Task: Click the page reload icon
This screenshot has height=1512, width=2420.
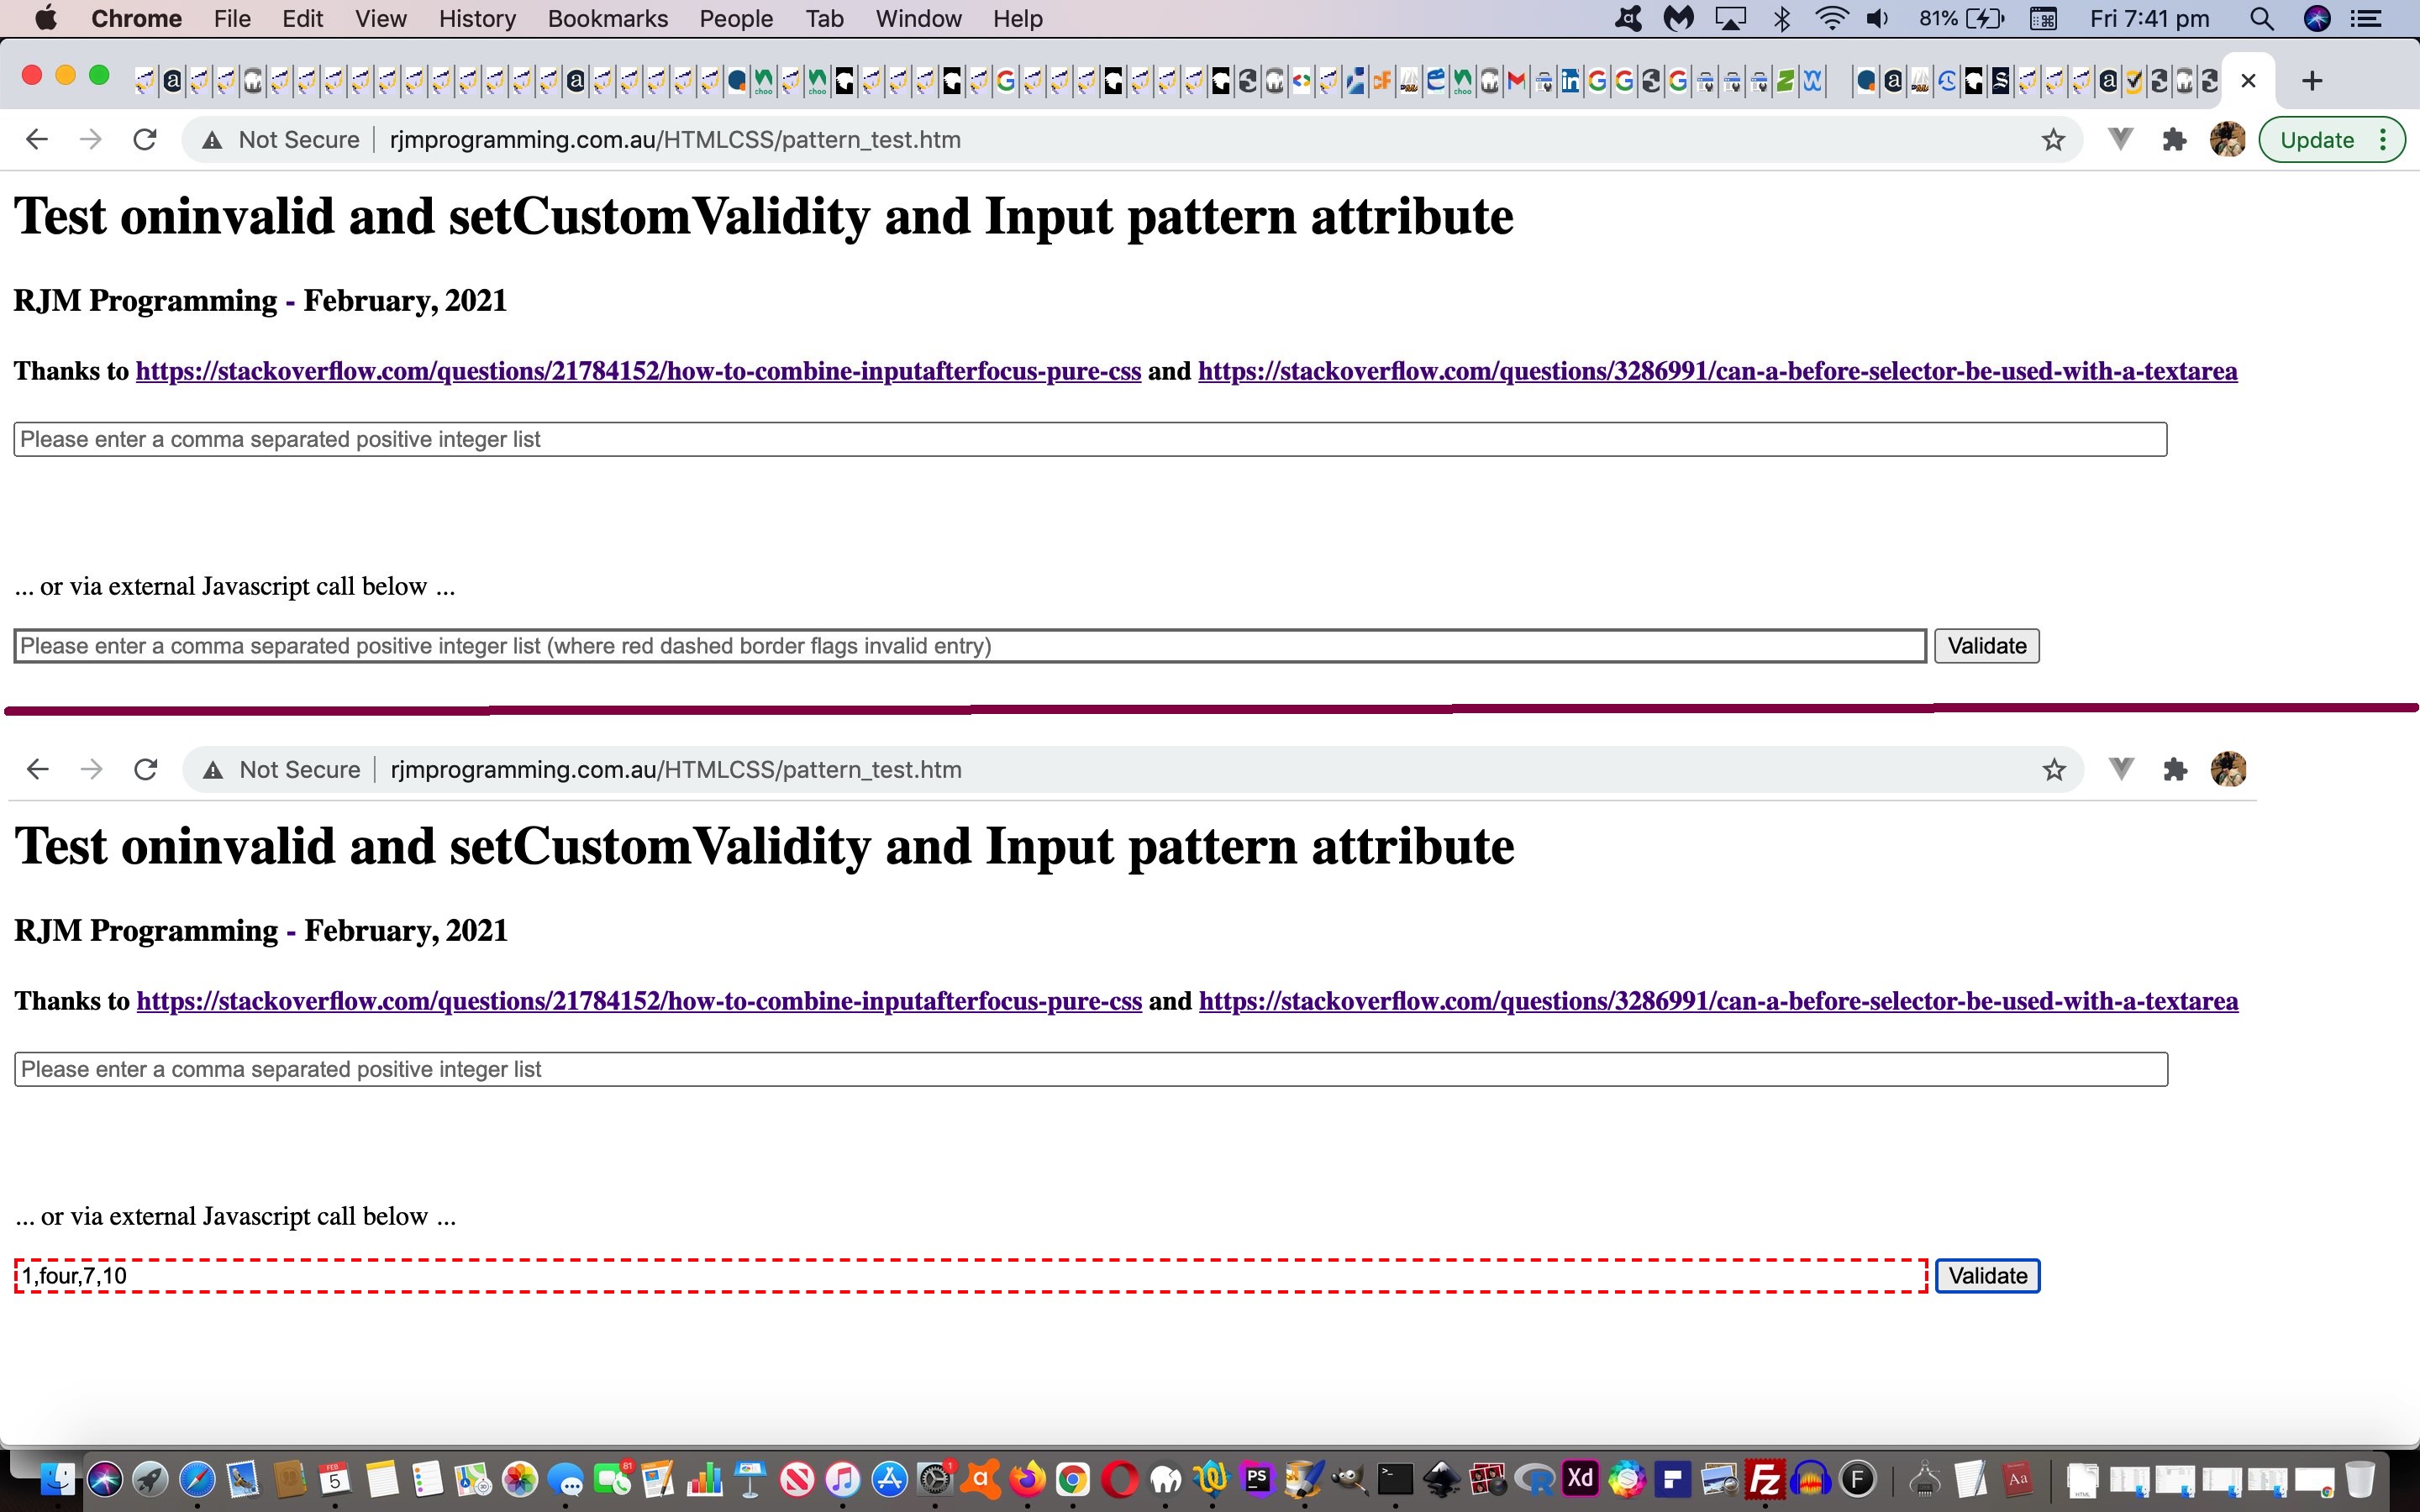Action: click(146, 139)
